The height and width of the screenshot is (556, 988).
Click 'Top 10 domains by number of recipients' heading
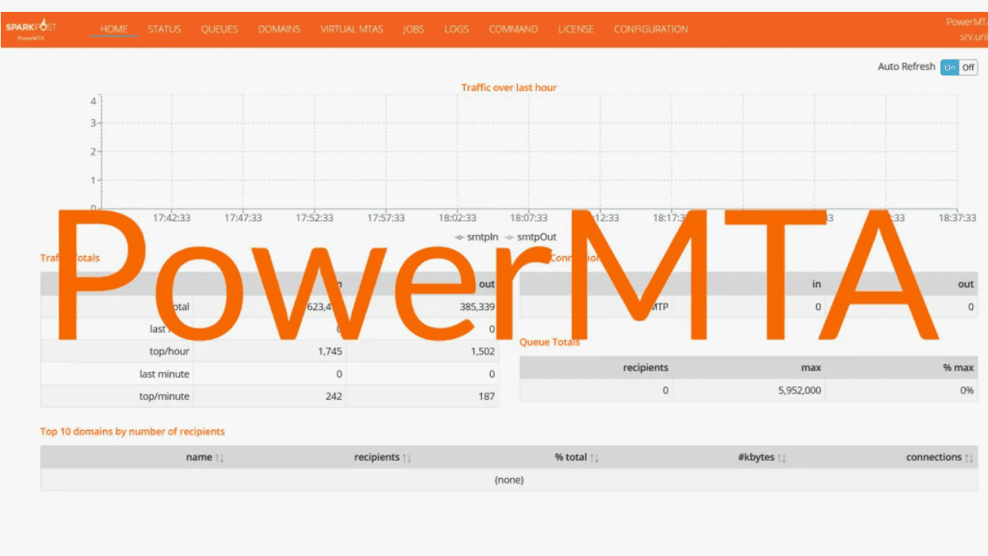point(132,431)
